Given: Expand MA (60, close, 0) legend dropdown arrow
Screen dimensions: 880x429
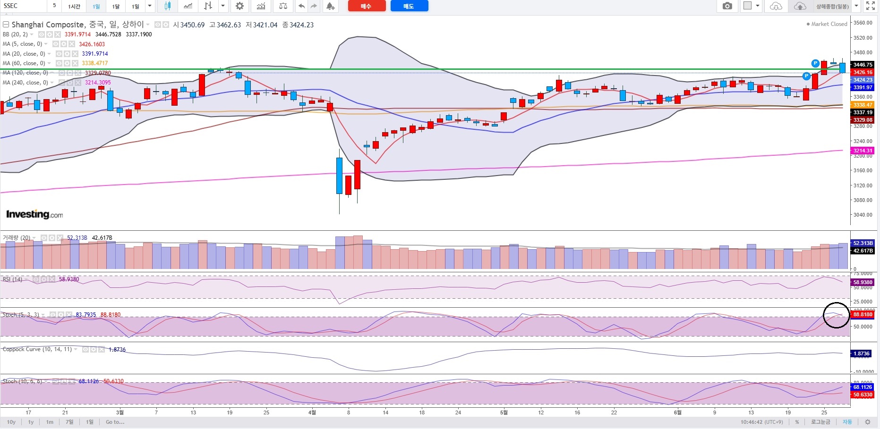Looking at the screenshot, I should click(50, 63).
